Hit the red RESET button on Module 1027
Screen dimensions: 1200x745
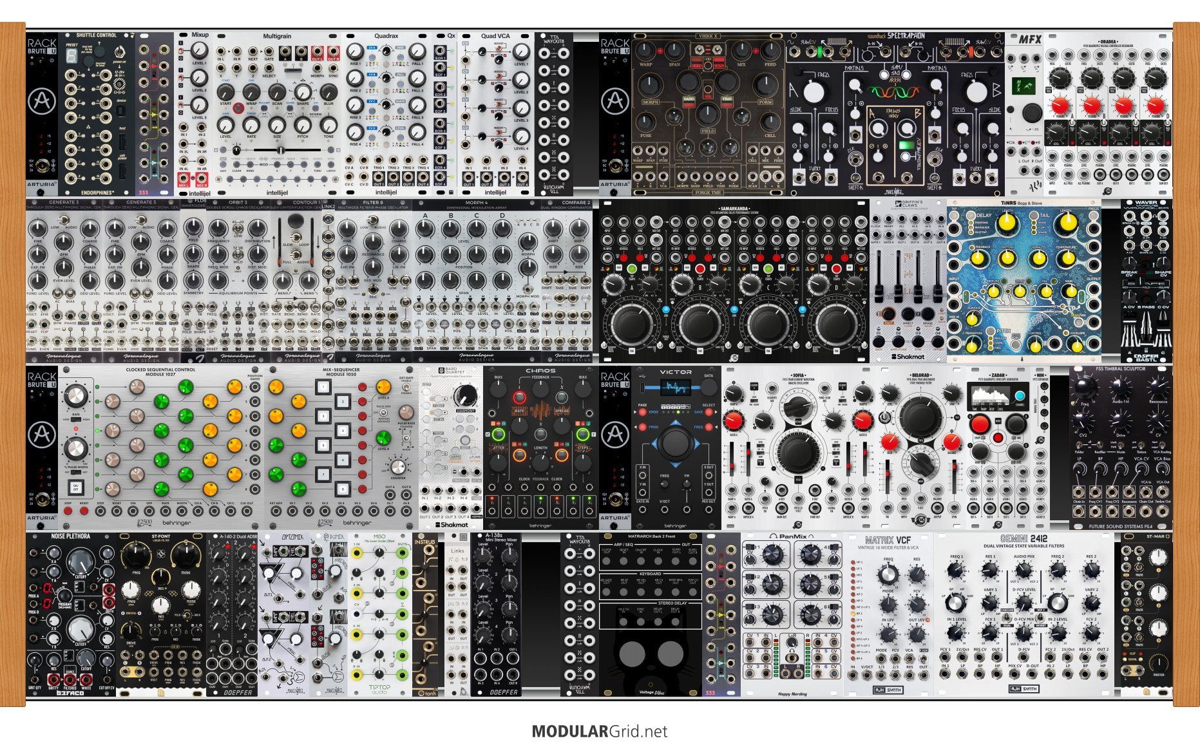click(84, 511)
